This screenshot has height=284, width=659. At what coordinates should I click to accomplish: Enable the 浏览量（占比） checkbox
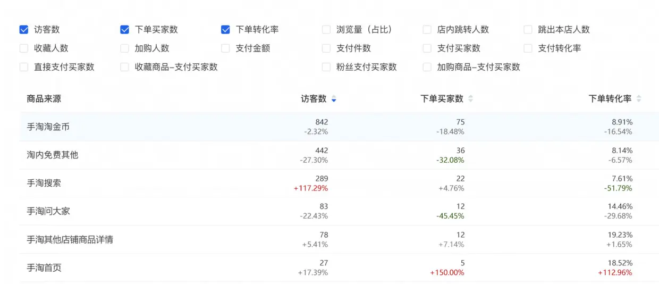click(x=326, y=30)
